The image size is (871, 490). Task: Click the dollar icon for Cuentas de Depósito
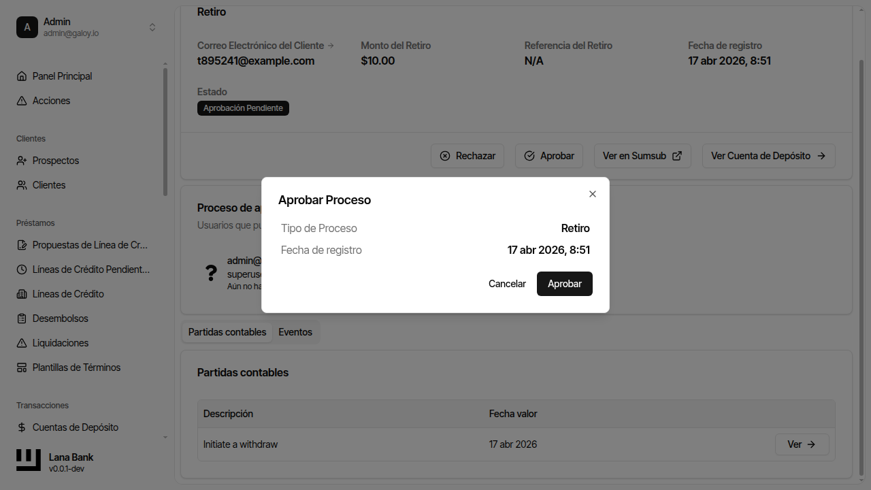coord(22,427)
